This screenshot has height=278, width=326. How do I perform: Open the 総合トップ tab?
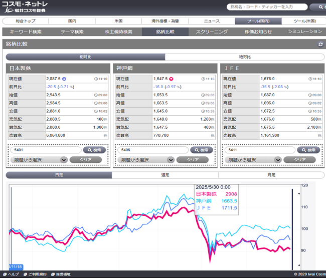click(26, 21)
